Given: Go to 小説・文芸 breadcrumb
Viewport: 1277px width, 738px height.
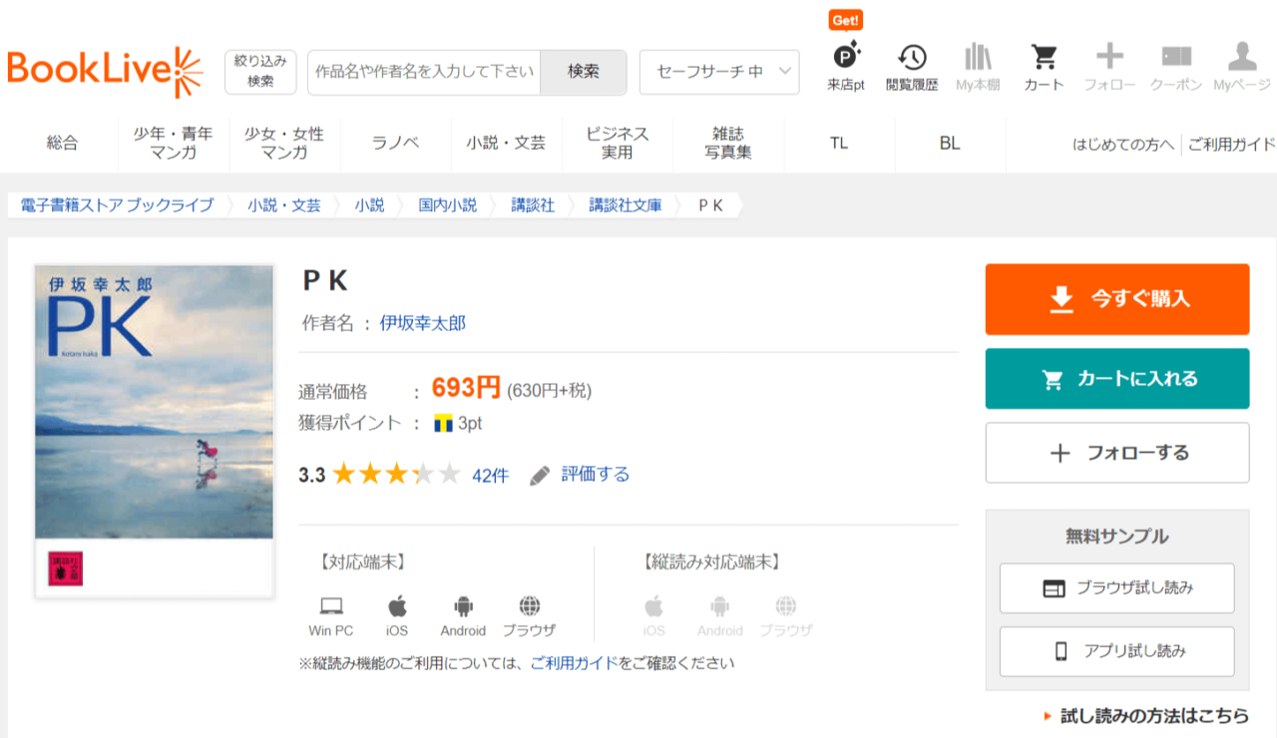Looking at the screenshot, I should click(284, 205).
